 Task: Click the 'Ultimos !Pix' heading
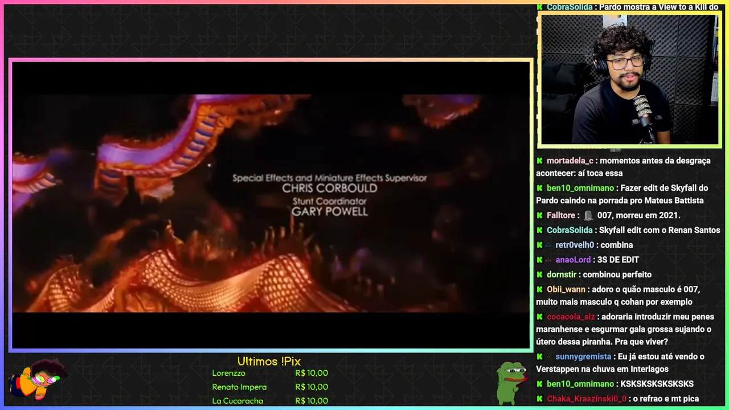click(x=269, y=362)
